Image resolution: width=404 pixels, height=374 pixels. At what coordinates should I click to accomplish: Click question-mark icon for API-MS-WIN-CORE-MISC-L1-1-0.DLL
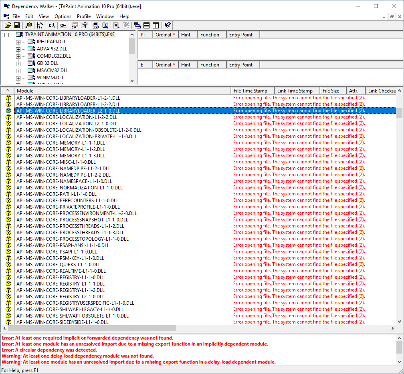point(8,162)
